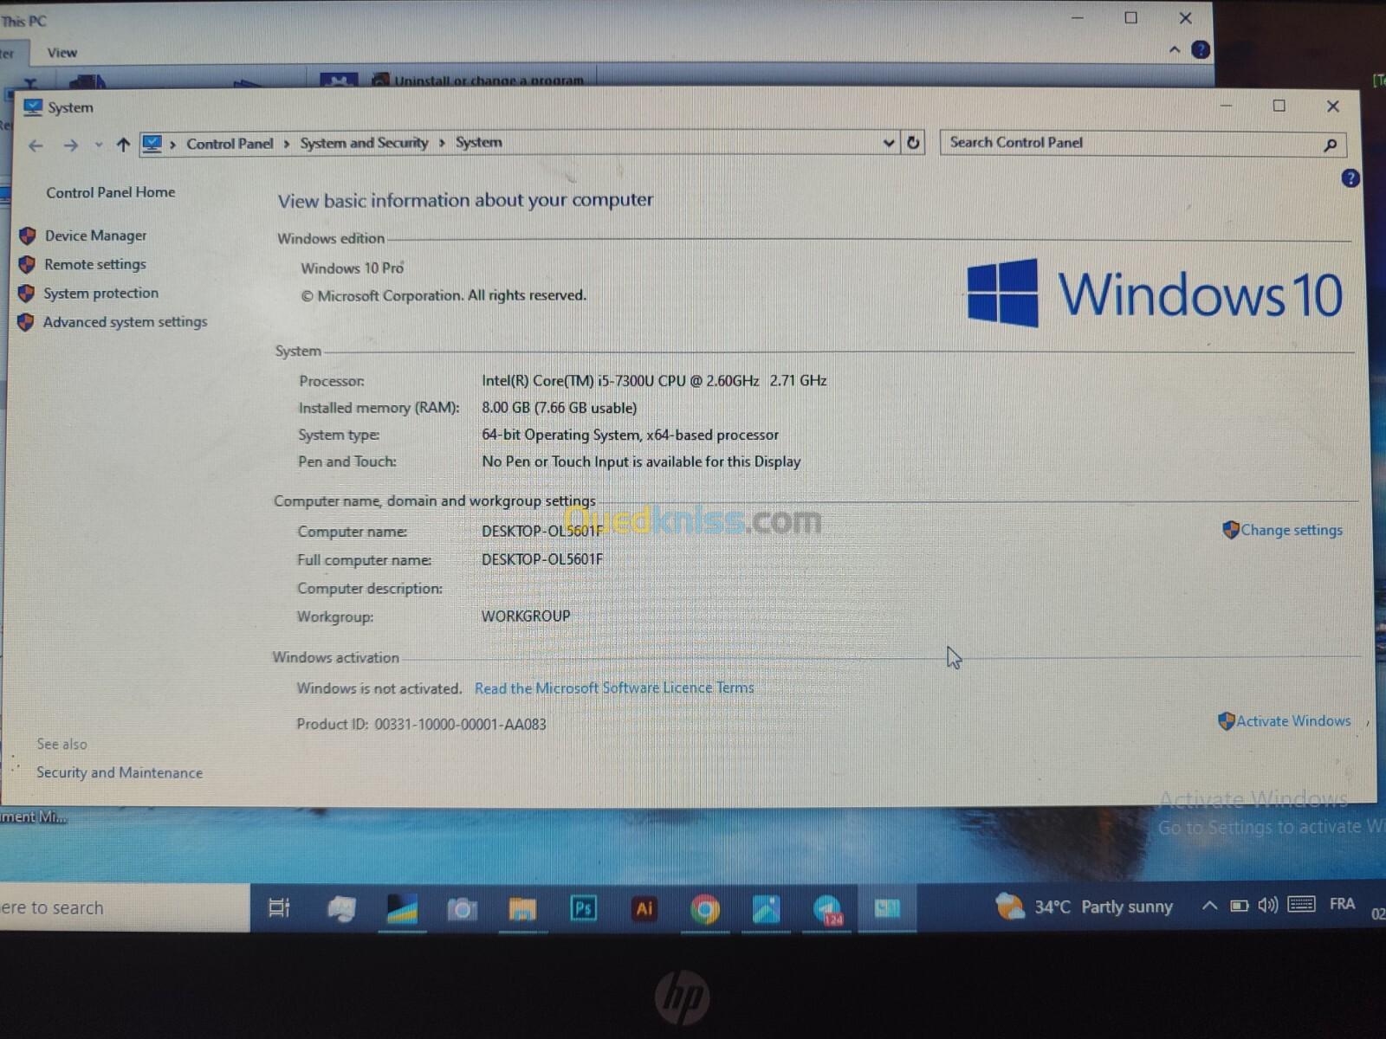Screen dimensions: 1386x1039
Task: Read the Microsoft Software Licence Terms
Action: (614, 687)
